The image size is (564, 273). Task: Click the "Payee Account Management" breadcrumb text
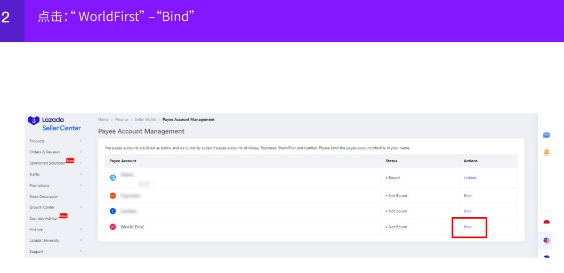(189, 120)
